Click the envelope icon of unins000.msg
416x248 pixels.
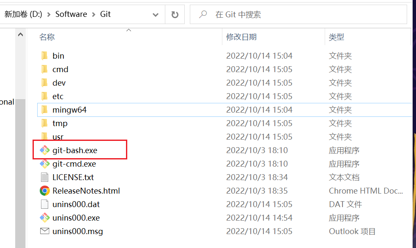(x=44, y=231)
